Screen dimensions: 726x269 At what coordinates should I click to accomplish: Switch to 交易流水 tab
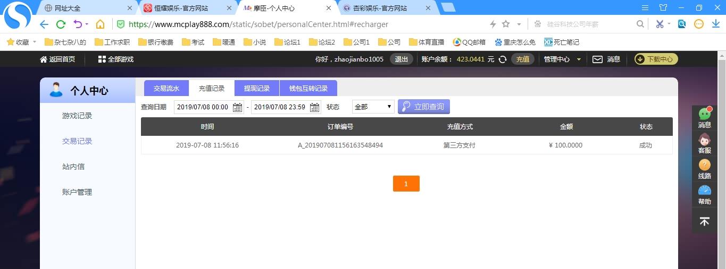pos(166,89)
